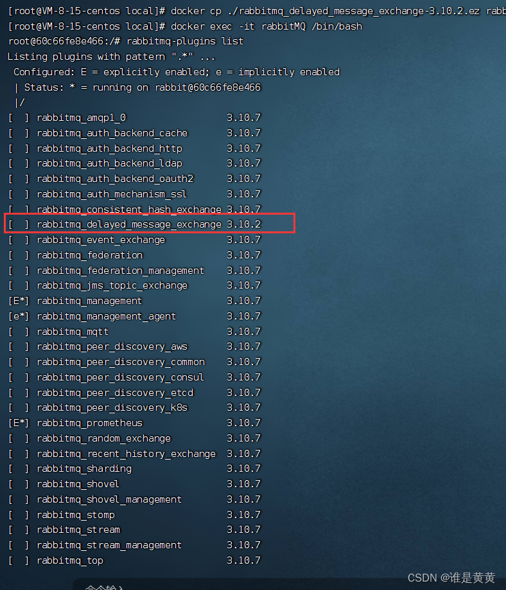Select the rabbitmq_federation_management plugin name
Viewport: 506px width, 590px height.
[x=120, y=271]
